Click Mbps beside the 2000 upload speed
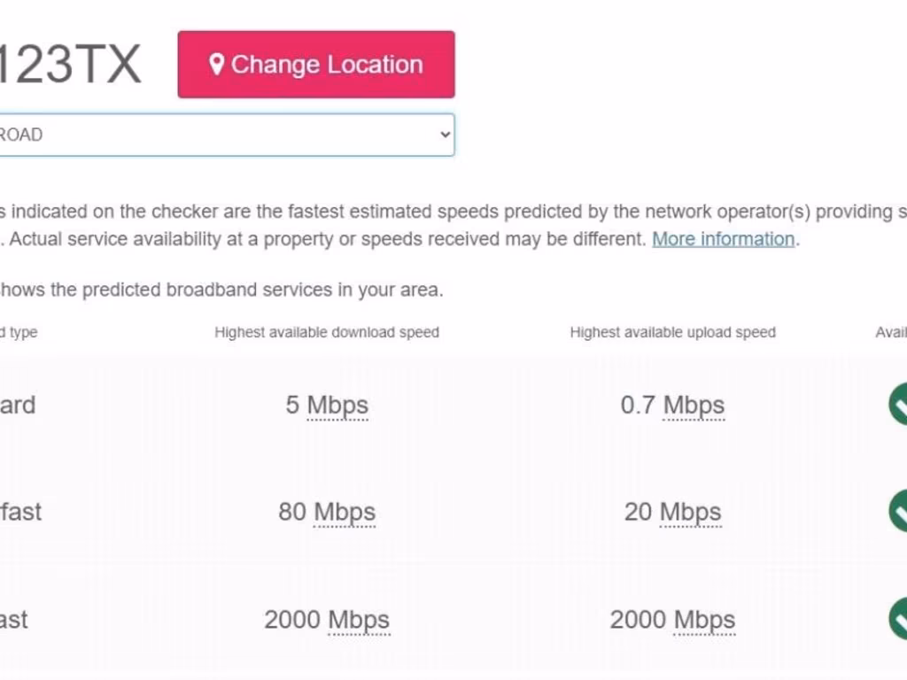The image size is (907, 680). point(705,620)
